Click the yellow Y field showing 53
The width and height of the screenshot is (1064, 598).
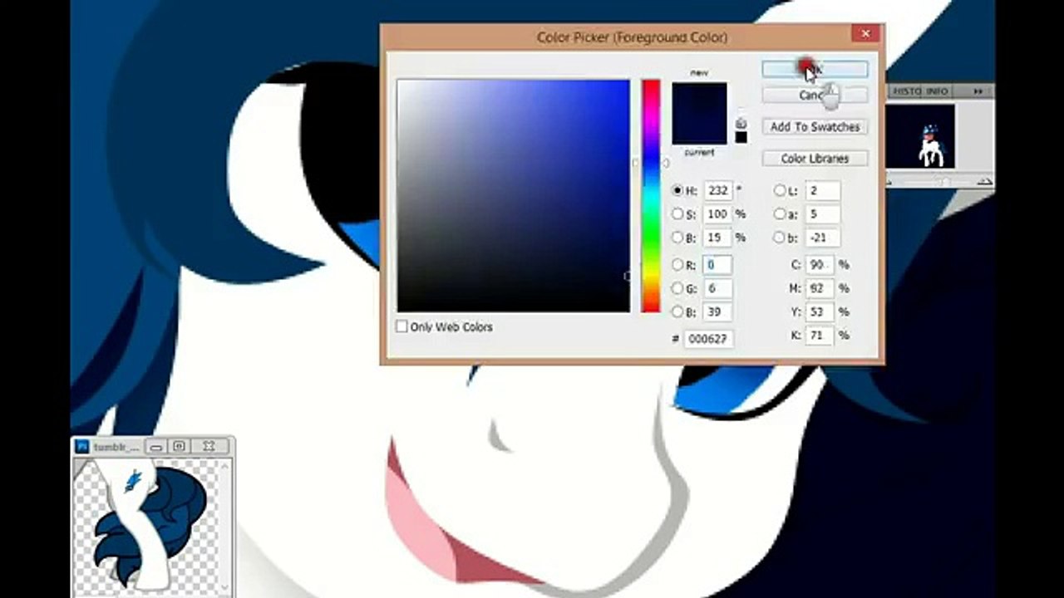tap(820, 312)
